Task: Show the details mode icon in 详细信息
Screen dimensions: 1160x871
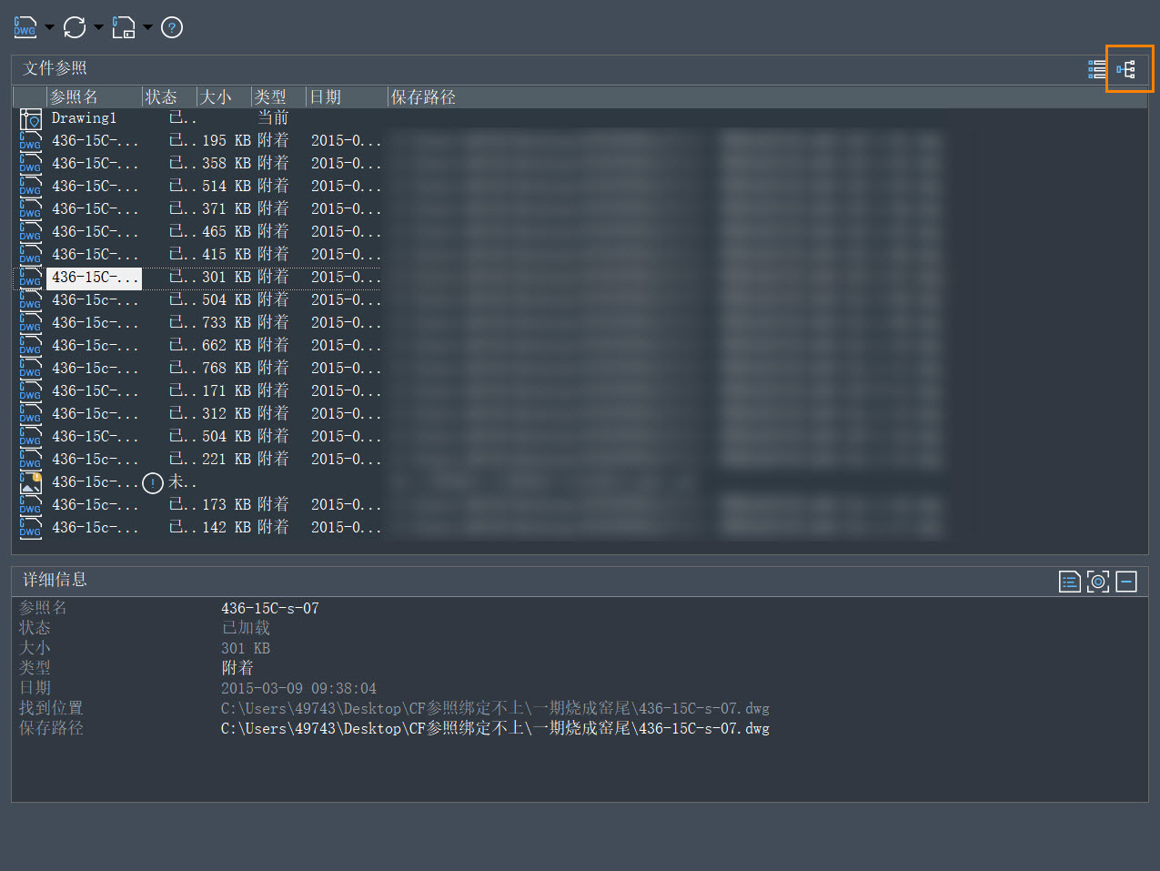Action: click(x=1070, y=582)
